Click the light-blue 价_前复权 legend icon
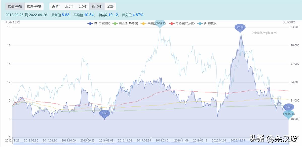 (200, 23)
